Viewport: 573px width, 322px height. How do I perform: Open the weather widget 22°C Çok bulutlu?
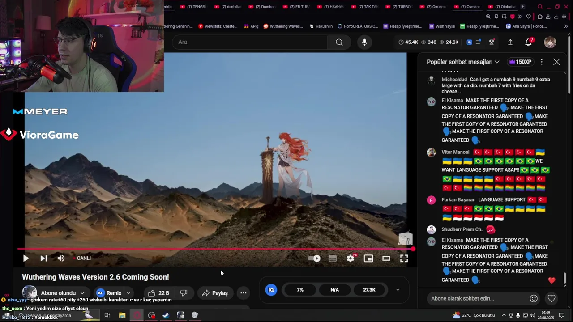474,315
